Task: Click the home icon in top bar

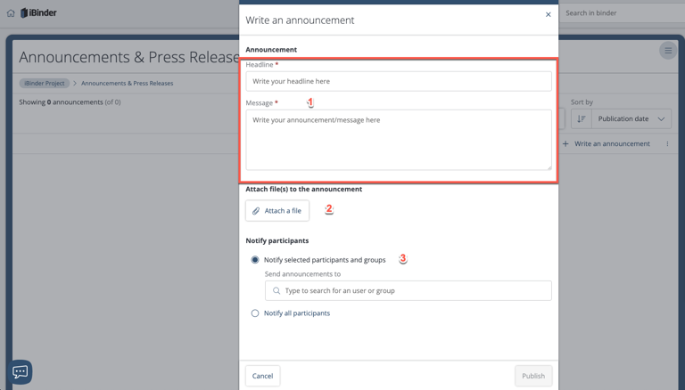Action: [11, 13]
